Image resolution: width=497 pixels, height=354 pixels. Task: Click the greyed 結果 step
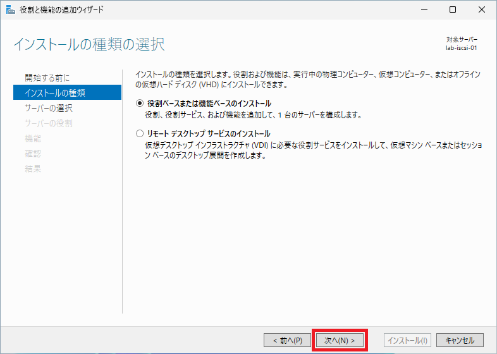tap(33, 169)
